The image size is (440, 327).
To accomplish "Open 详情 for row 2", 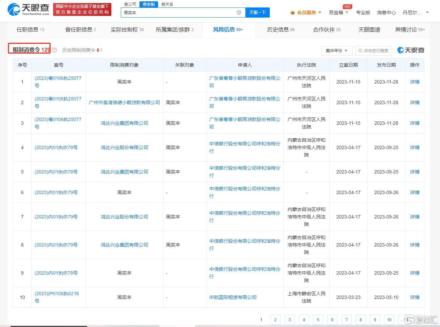I will (x=415, y=102).
